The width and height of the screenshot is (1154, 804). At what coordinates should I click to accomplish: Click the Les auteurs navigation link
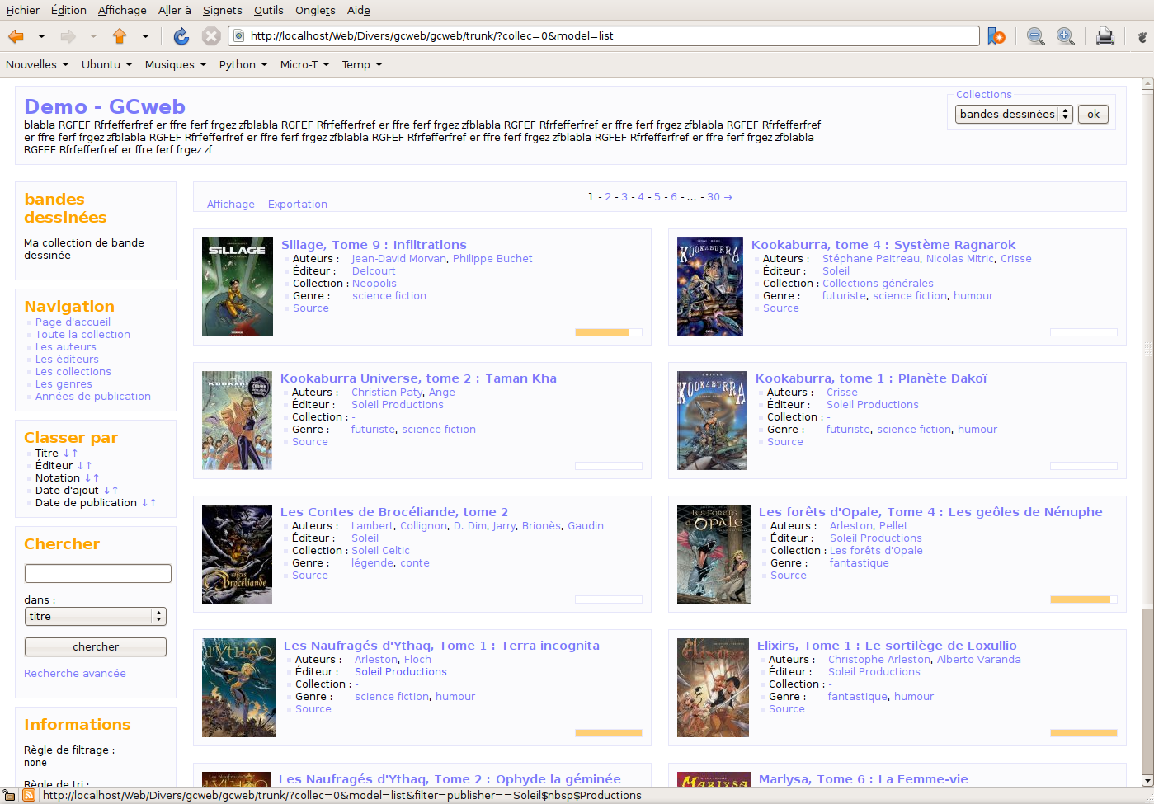pos(66,347)
